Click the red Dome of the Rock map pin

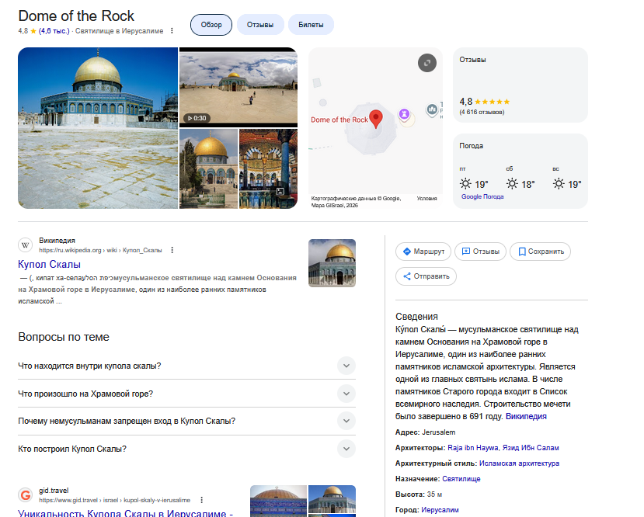pos(376,119)
